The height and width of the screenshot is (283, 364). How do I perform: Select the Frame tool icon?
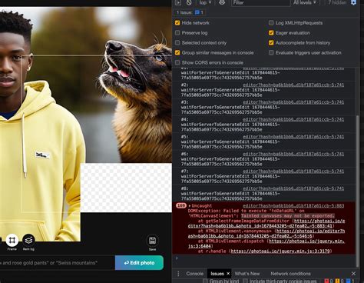pos(12,240)
